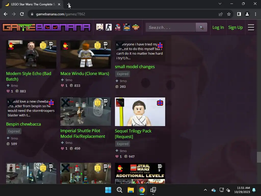Share this page via the share icon

[221, 14]
